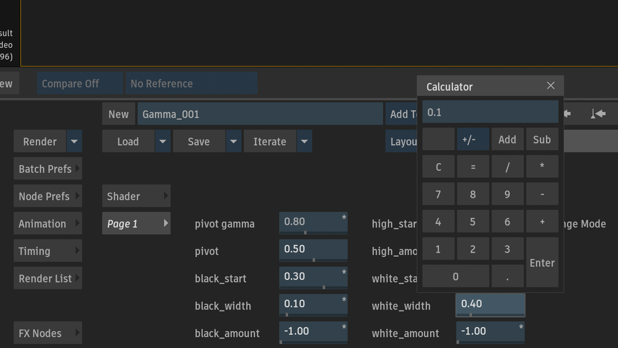
Task: Click the 4 key in Calculator
Action: (439, 222)
